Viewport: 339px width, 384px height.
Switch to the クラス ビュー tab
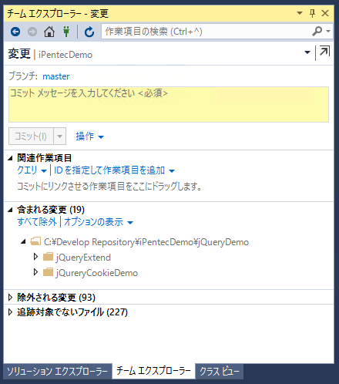pos(220,372)
